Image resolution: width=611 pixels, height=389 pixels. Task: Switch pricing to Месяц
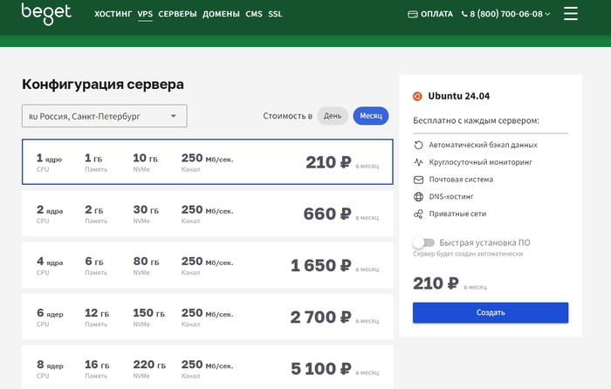tap(371, 116)
